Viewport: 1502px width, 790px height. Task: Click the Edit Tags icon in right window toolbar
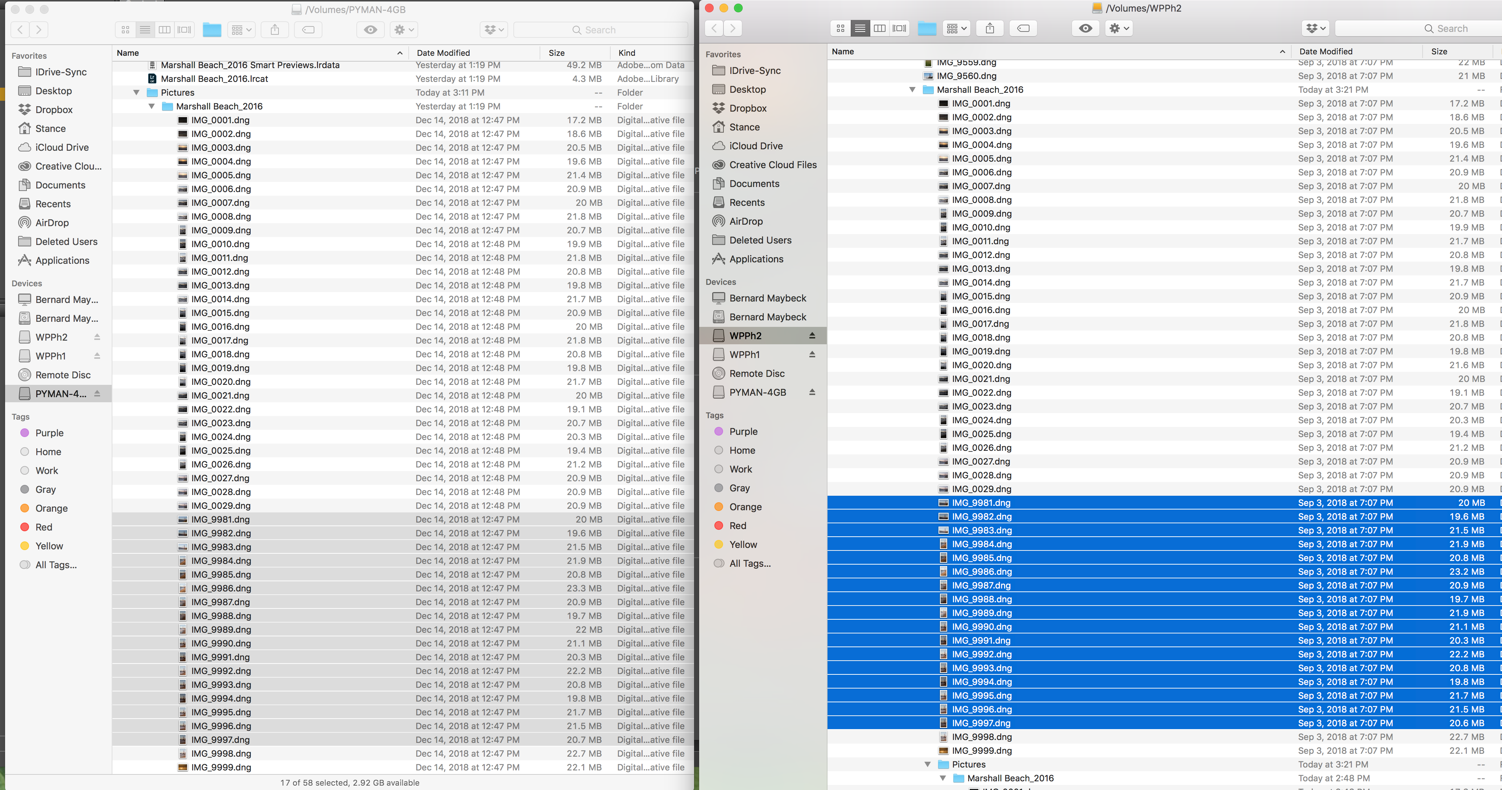[1023, 28]
